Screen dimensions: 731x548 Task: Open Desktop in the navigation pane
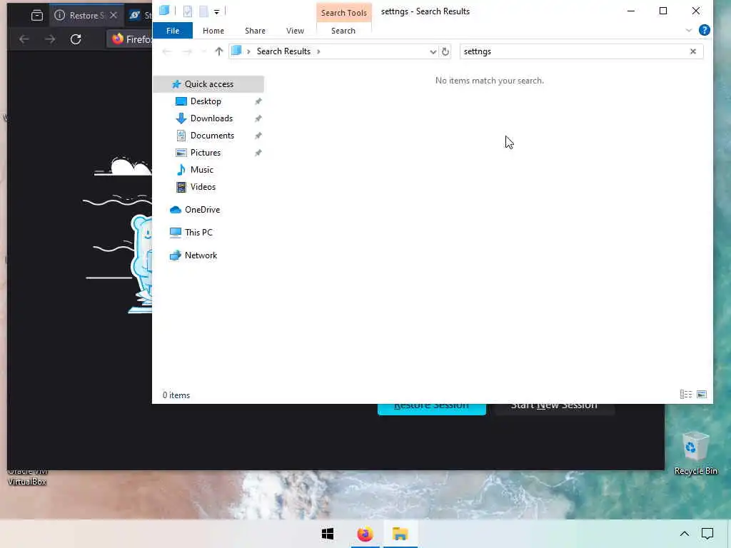pyautogui.click(x=206, y=101)
